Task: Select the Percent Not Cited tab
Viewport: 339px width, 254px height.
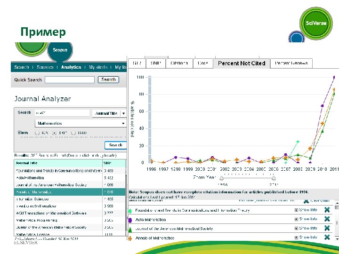Action: [242, 63]
